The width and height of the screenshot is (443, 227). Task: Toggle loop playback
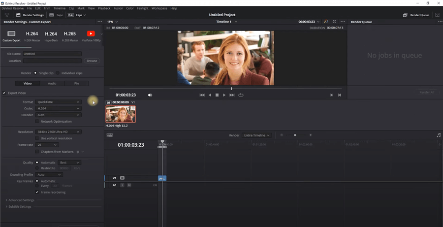pos(241,95)
